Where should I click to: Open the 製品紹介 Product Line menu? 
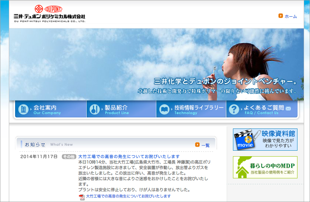pyautogui.click(x=117, y=109)
